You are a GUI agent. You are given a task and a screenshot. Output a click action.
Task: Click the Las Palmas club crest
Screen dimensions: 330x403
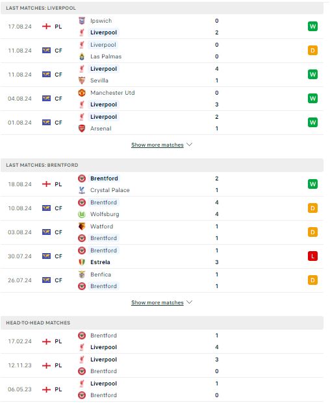pyautogui.click(x=82, y=56)
